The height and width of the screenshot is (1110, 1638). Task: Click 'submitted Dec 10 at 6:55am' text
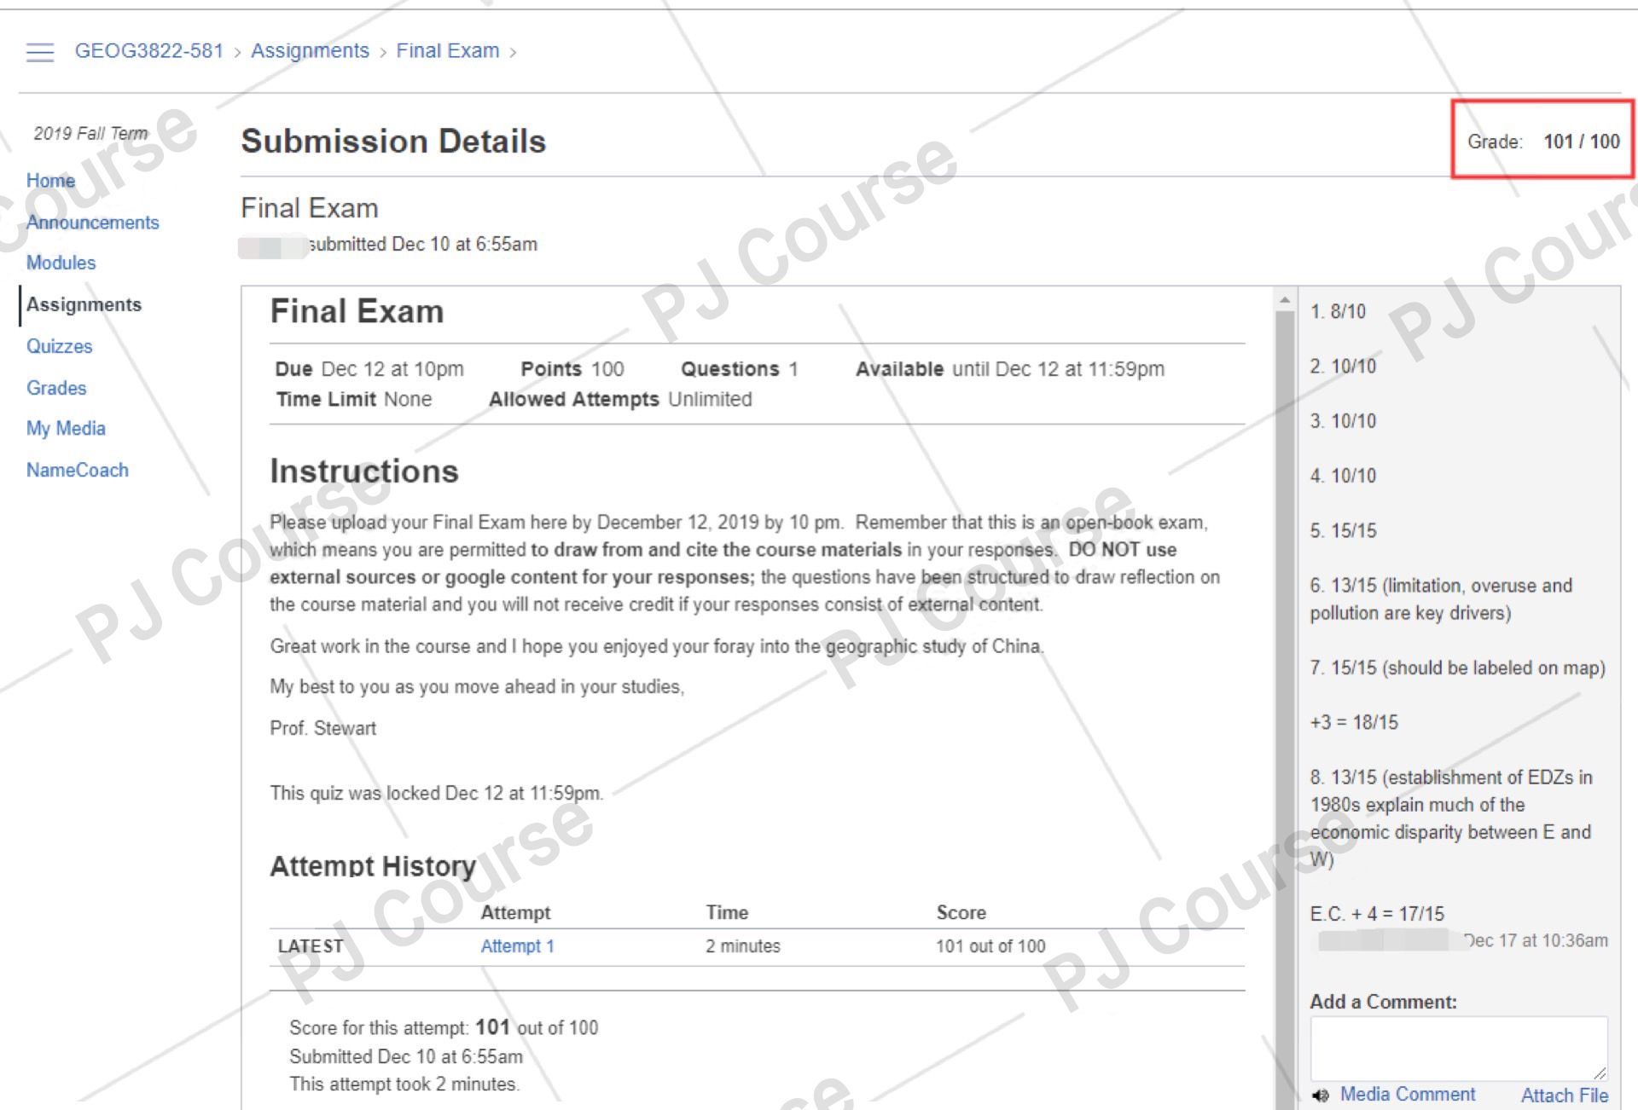(423, 245)
